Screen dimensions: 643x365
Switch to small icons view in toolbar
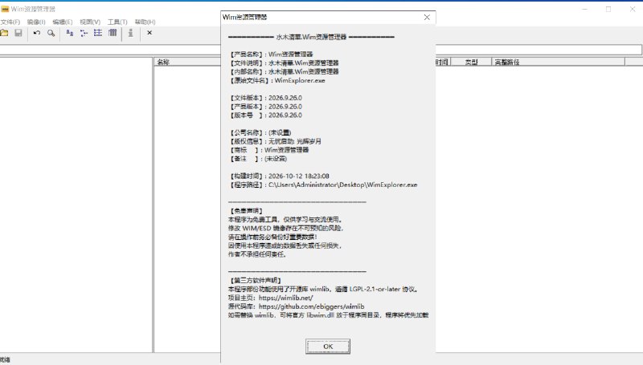point(84,33)
